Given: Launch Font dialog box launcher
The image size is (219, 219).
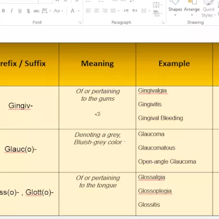Looking at the screenshot, I should pyautogui.click(x=79, y=22).
